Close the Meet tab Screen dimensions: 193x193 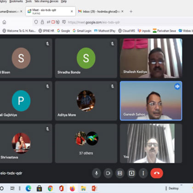(72, 11)
